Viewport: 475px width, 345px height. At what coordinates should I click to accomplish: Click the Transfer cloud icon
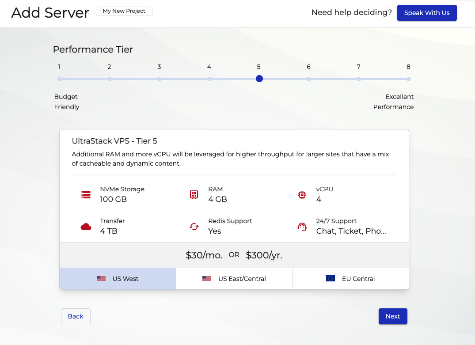(86, 227)
